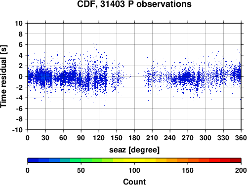Click the y-axis tick label -10
Viewport: 247px width, 185px height.
(x=17, y=130)
